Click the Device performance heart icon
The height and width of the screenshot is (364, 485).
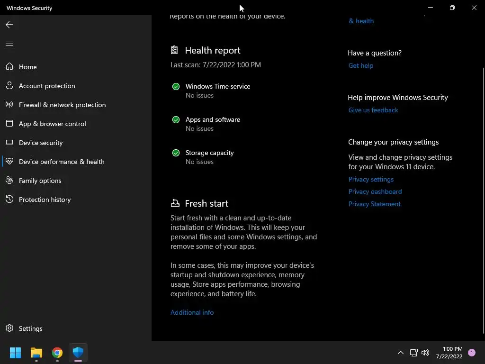tap(9, 161)
